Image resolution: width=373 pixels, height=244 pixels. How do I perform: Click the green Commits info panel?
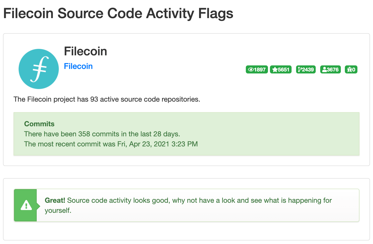187,134
